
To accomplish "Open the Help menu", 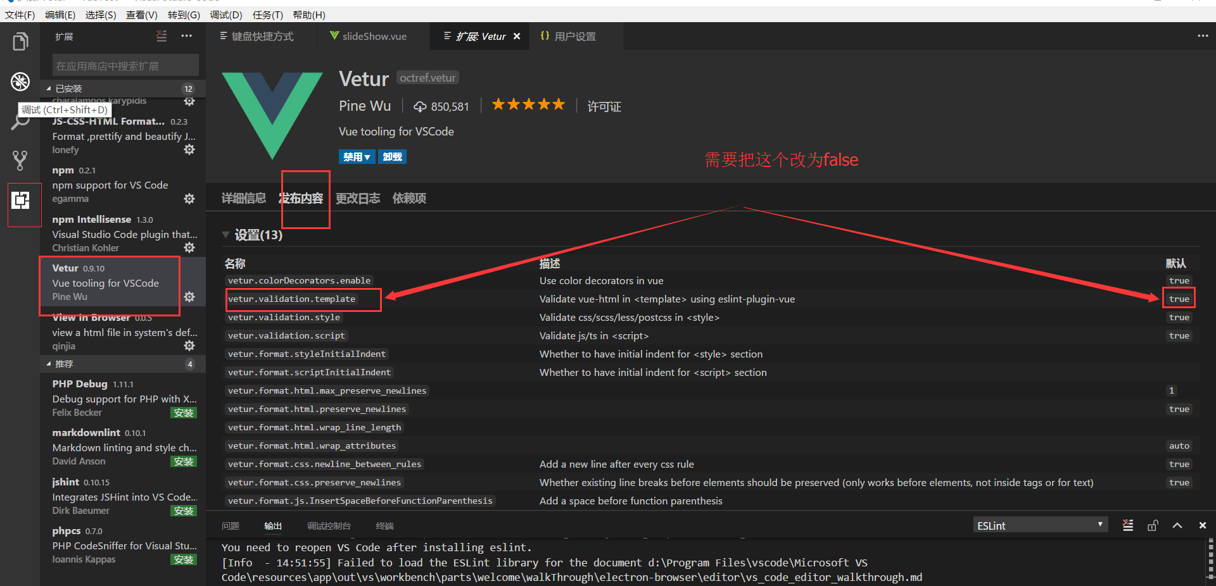I will 309,15.
